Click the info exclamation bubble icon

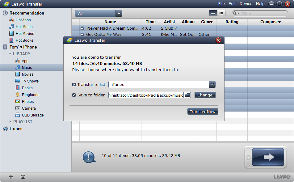click(89, 157)
